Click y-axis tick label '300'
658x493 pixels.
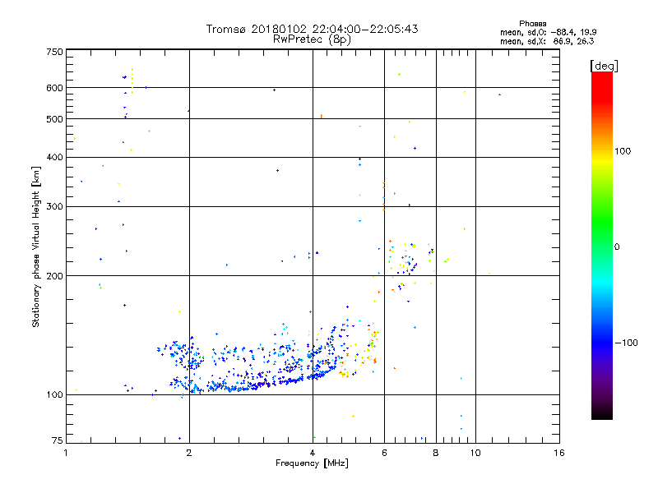54,207
